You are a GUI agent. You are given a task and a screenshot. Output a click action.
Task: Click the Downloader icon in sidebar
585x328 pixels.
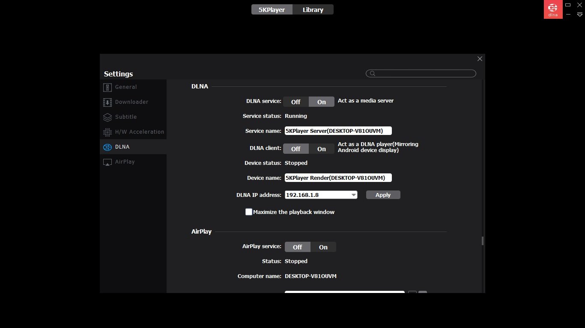tap(107, 102)
